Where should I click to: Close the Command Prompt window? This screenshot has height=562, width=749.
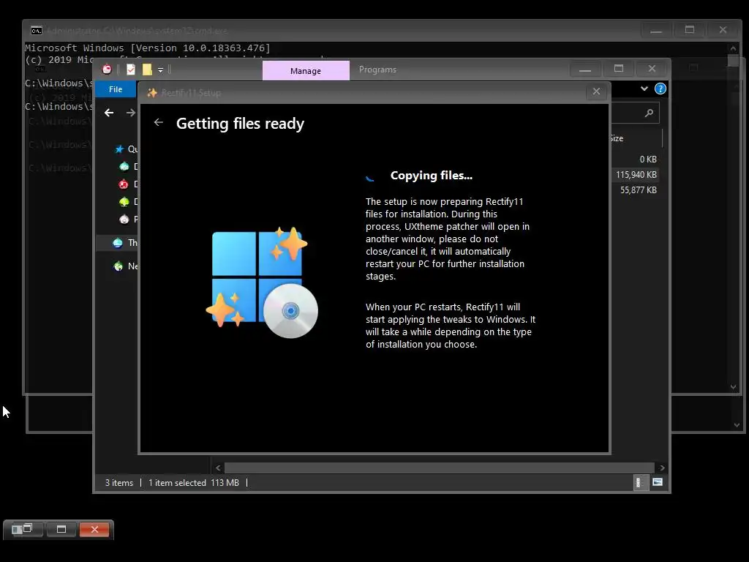[723, 30]
